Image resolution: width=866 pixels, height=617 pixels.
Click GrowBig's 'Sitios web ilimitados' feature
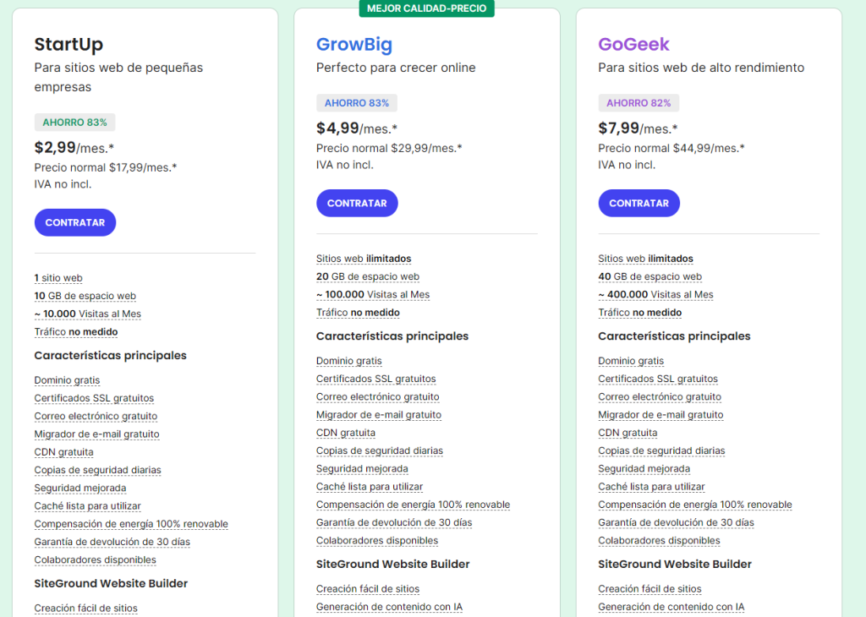(x=364, y=259)
